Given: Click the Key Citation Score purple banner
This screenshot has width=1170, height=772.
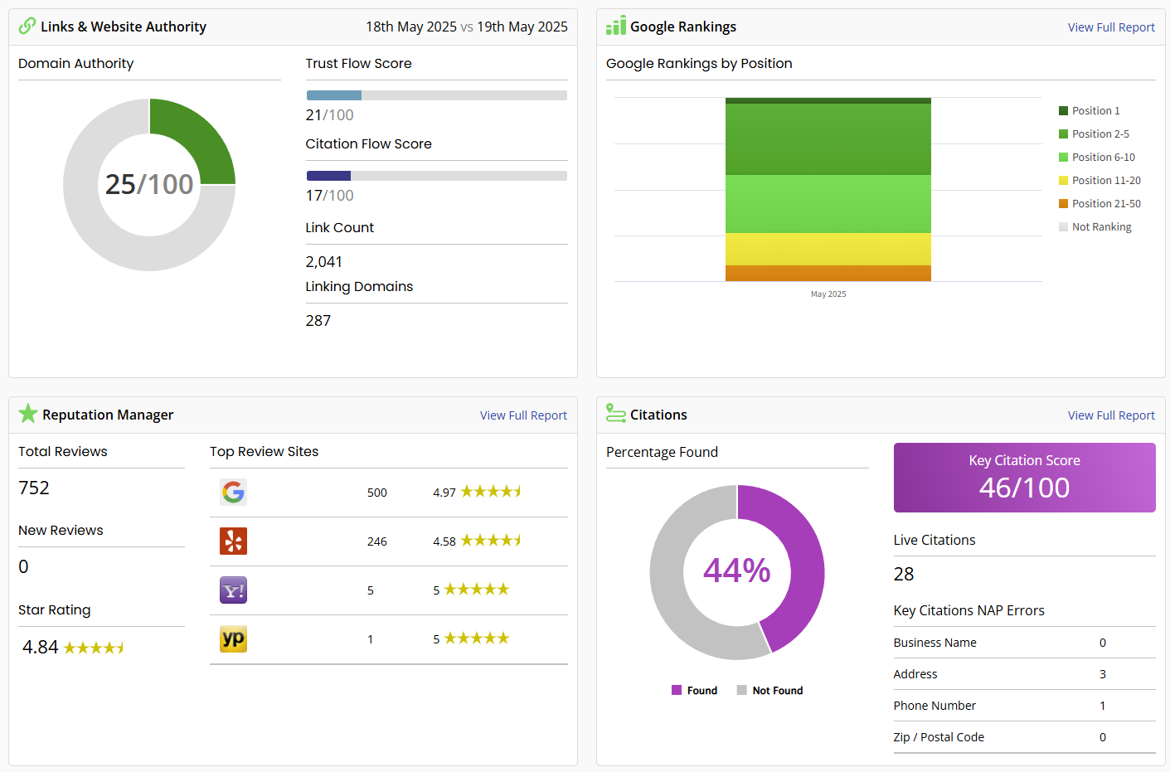Looking at the screenshot, I should coord(1024,478).
